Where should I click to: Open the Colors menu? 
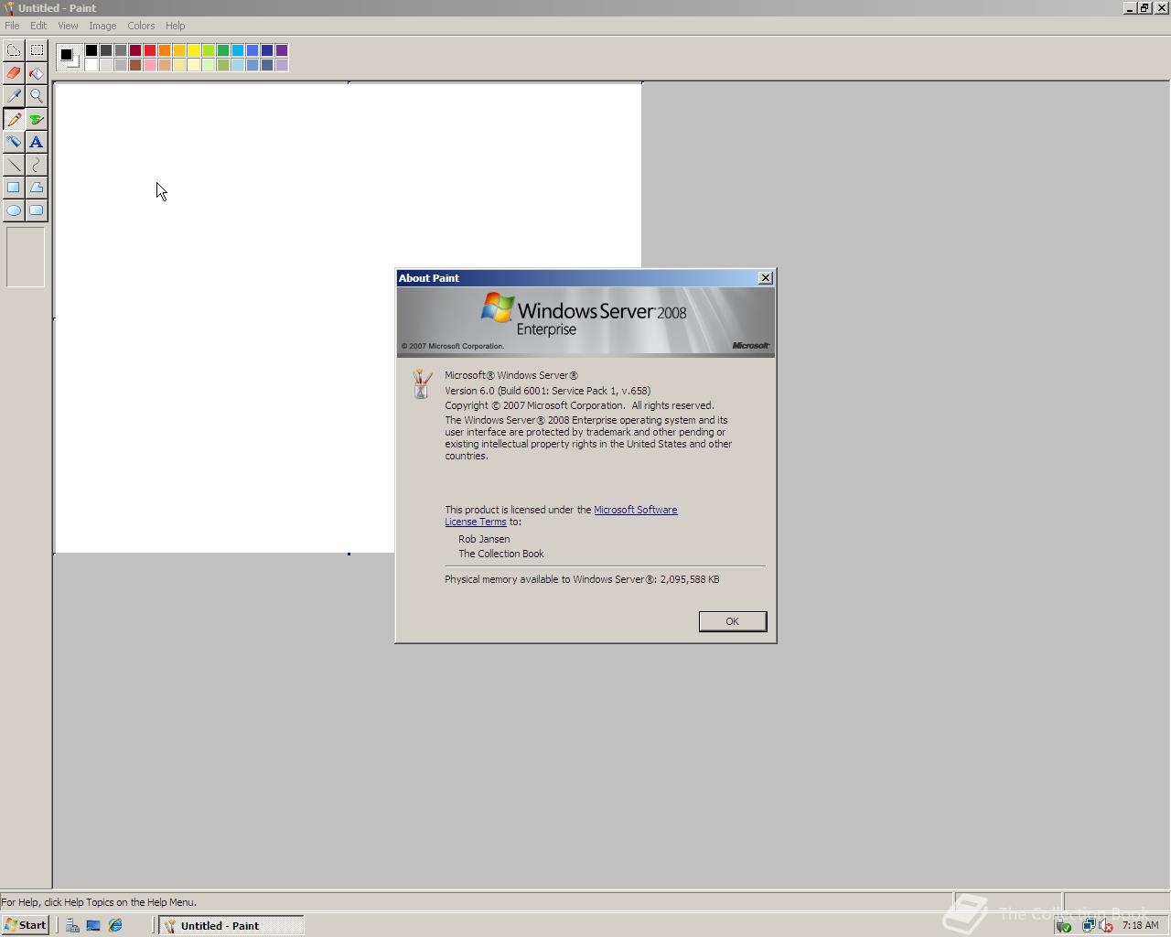[141, 26]
